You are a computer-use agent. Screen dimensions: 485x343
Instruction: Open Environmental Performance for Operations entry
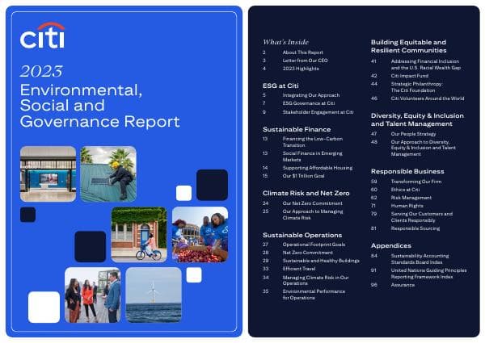click(x=314, y=295)
